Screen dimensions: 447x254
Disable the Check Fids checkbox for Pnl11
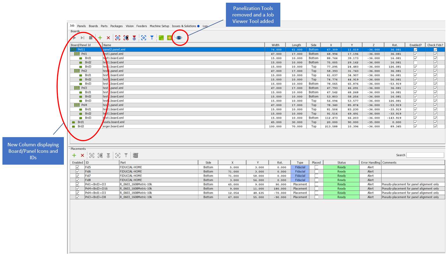pyautogui.click(x=435, y=49)
